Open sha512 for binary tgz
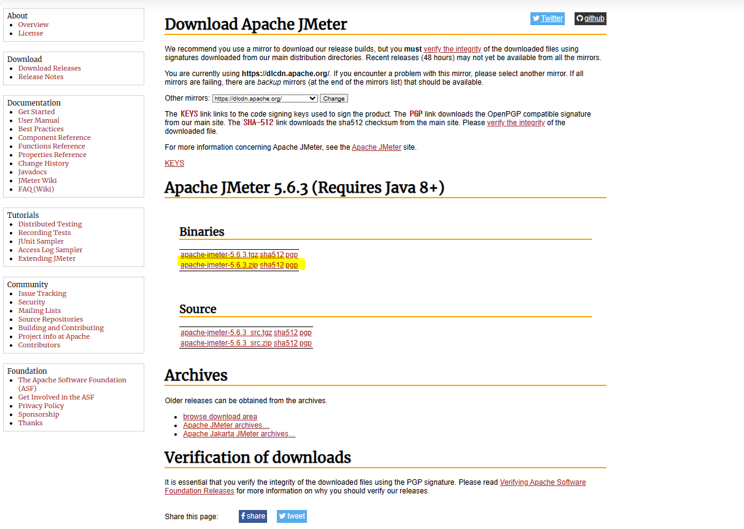This screenshot has height=529, width=744. (272, 255)
